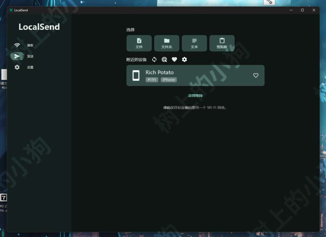Image resolution: width=326 pixels, height=237 pixels.
Task: Minimize the LocalSend window
Action: tap(291, 10)
